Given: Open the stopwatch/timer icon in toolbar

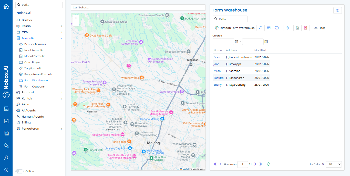Looking at the screenshot, I should pos(287,28).
